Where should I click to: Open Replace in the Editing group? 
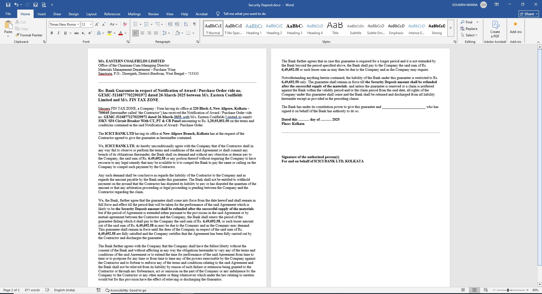tap(469, 28)
